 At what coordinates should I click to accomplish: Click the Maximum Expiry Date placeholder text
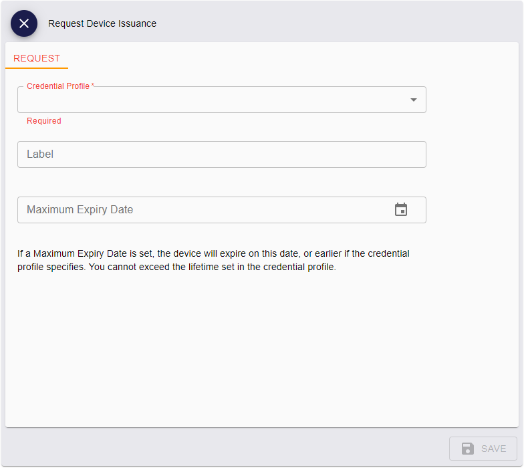pos(80,210)
